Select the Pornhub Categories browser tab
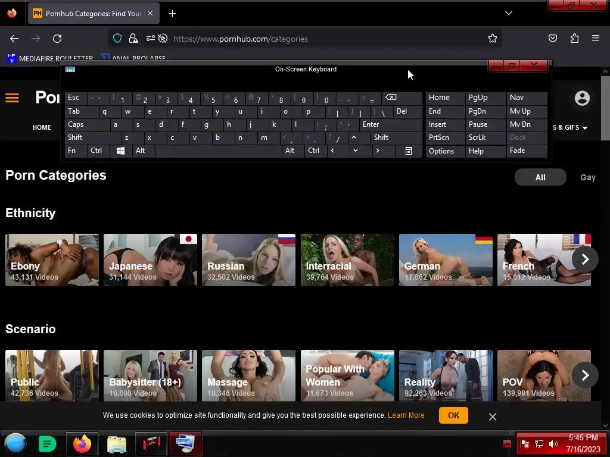Image resolution: width=610 pixels, height=457 pixels. pos(94,14)
